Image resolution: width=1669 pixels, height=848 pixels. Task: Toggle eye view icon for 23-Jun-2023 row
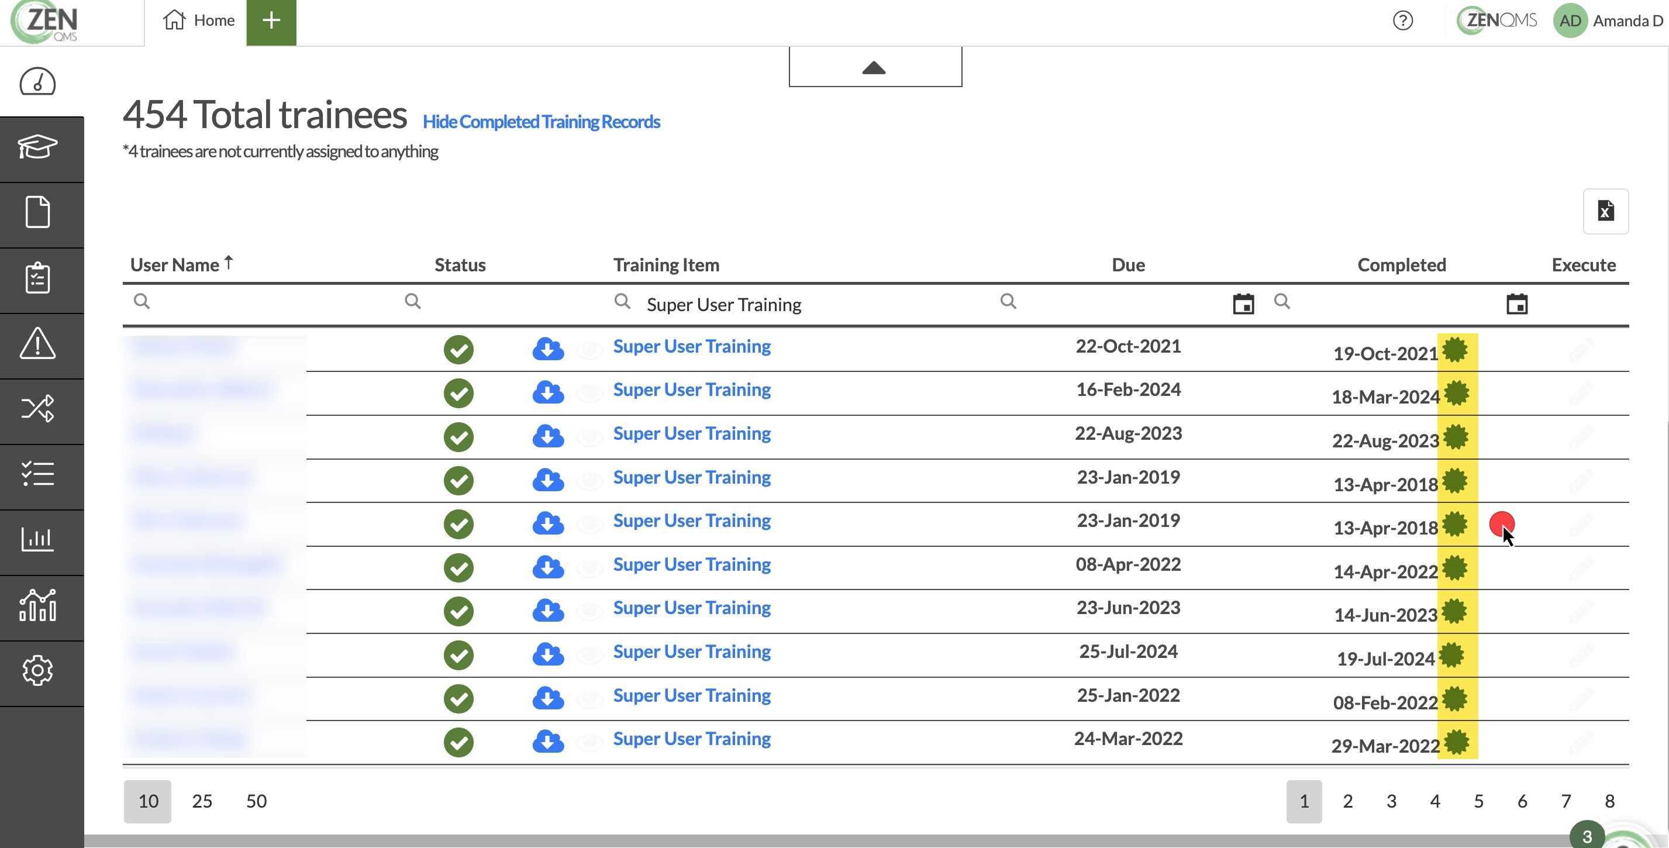tap(589, 612)
